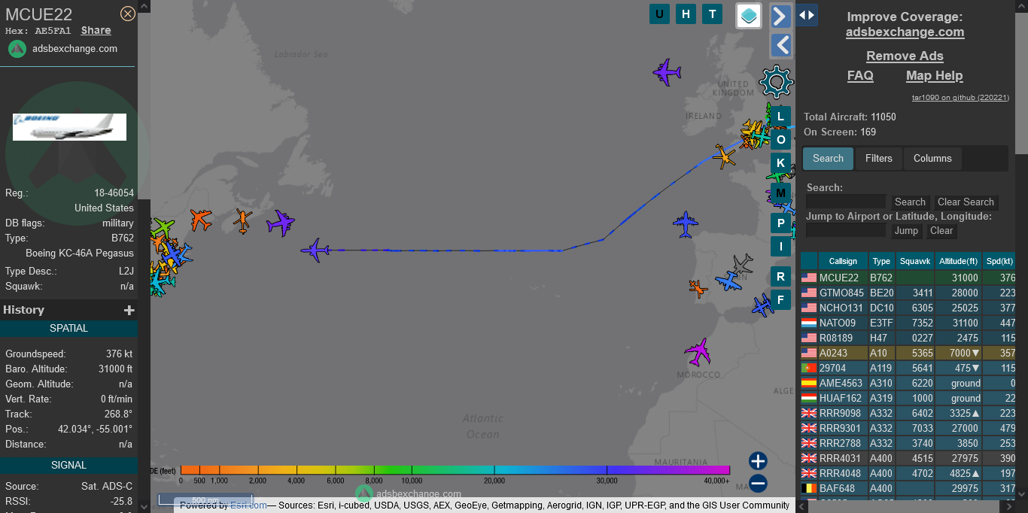Toggle the sidebar with double-arrow button
Screen dimensions: 1028x513
[807, 15]
